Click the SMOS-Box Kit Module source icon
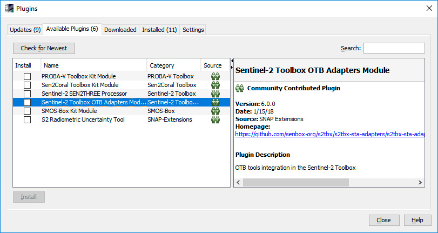This screenshot has width=438, height=233. point(215,111)
